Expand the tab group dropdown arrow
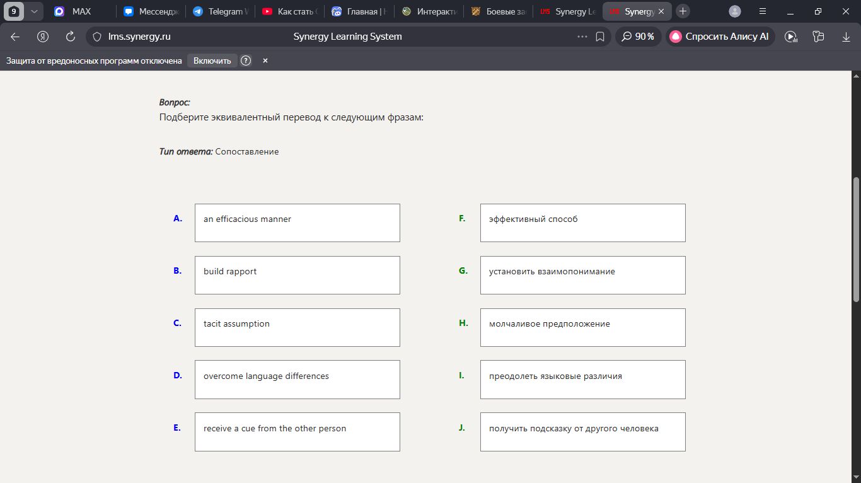This screenshot has height=483, width=861. tap(34, 11)
